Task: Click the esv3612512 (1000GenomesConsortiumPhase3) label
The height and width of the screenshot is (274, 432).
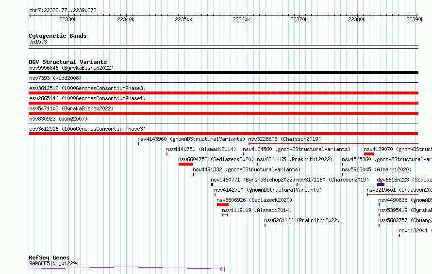Action: point(87,88)
